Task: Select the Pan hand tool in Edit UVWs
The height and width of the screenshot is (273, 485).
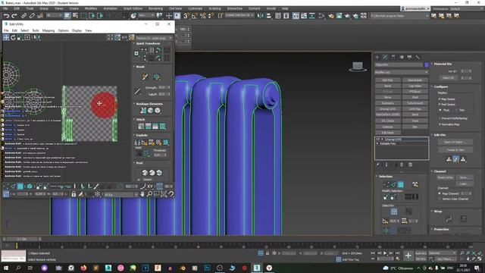Action: (142, 194)
